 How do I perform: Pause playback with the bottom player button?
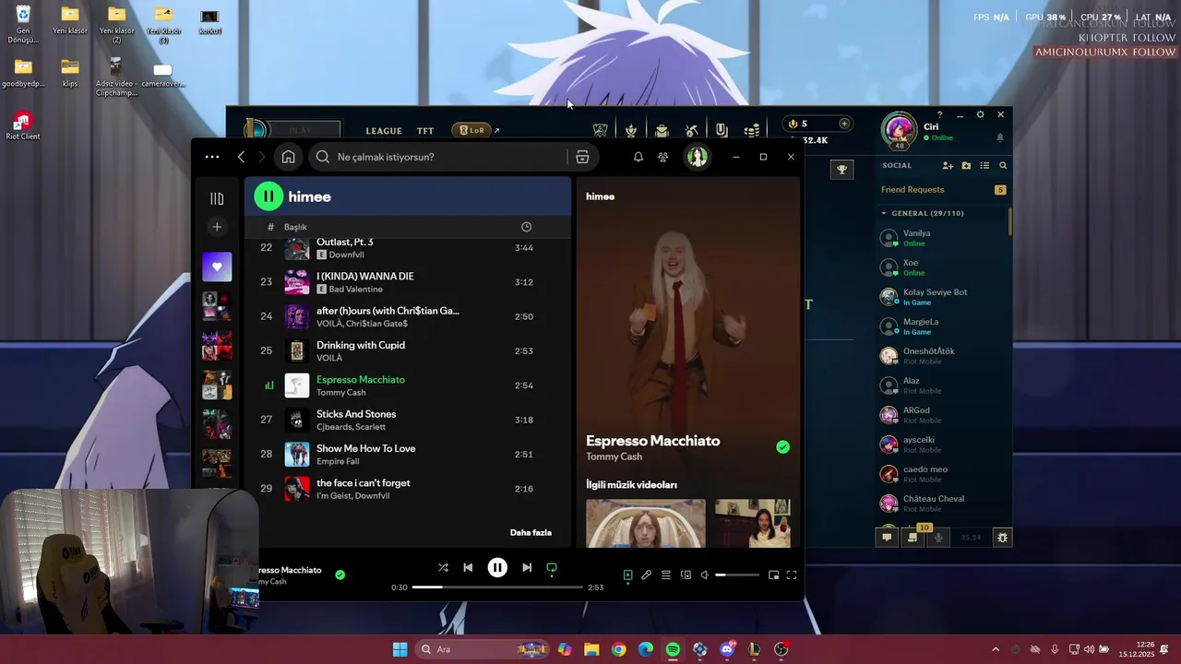[496, 568]
